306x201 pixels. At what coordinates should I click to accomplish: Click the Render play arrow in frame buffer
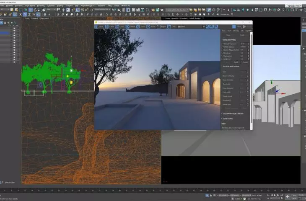pos(244,26)
